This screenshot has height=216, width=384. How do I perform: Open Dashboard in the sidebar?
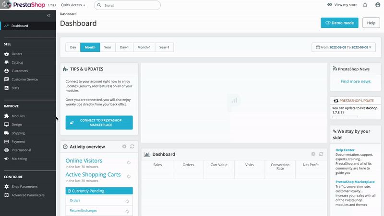coord(28,26)
